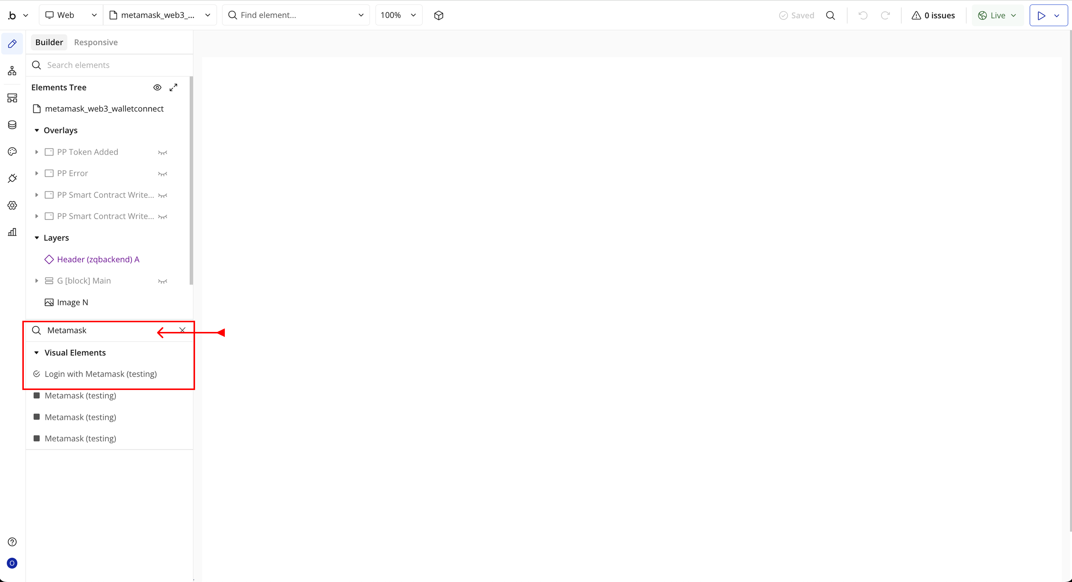This screenshot has height=582, width=1072.
Task: Open the Workflow tab in sidebar
Action: pos(12,71)
